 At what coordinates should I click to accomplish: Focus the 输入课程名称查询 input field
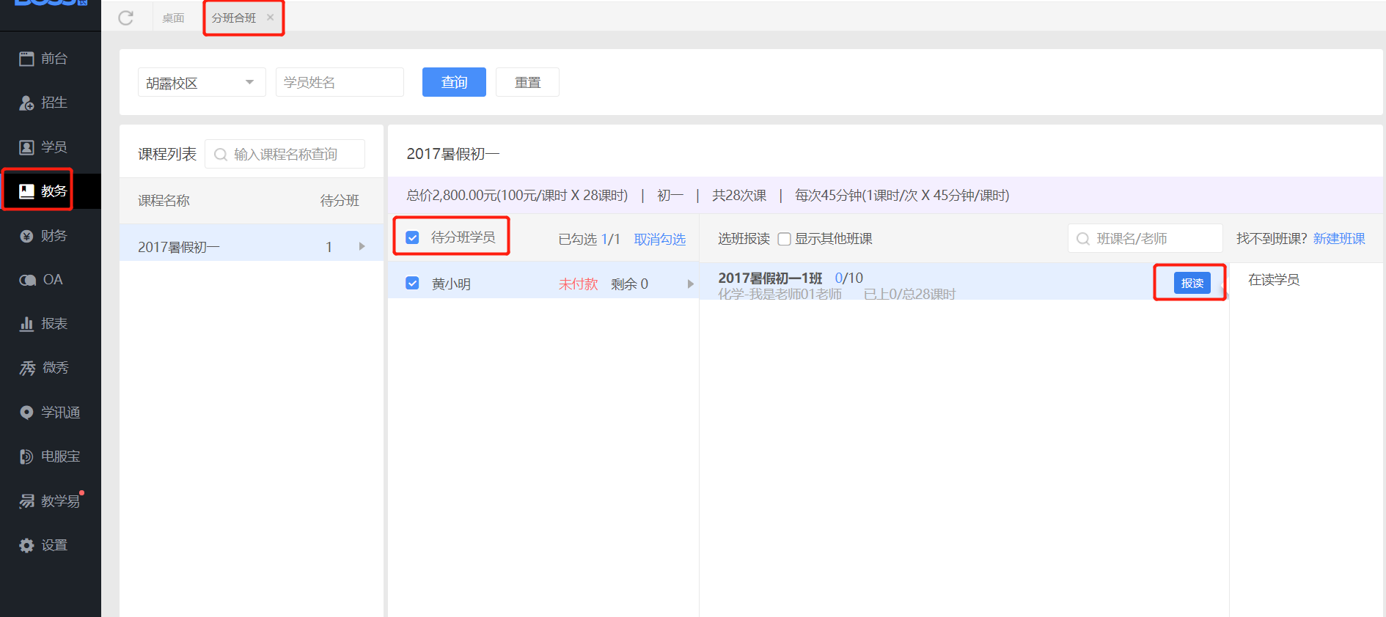click(x=285, y=154)
